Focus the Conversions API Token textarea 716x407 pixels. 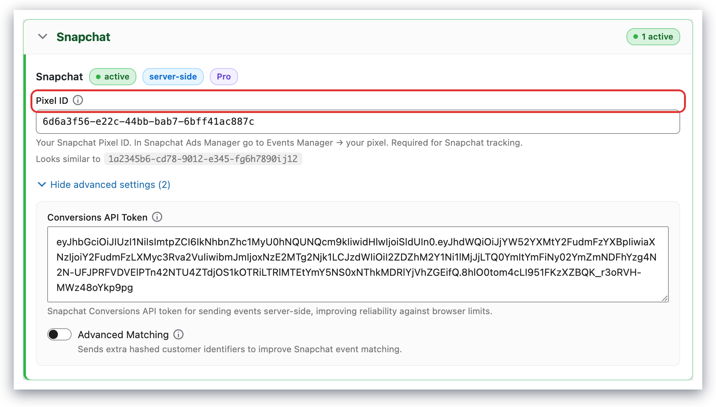tap(358, 264)
